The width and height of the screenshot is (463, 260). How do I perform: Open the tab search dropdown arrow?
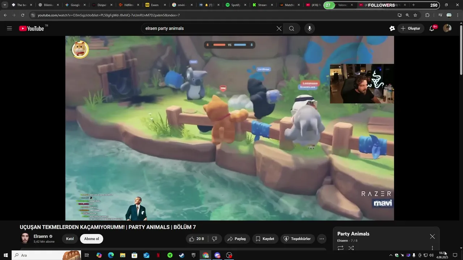click(5, 5)
